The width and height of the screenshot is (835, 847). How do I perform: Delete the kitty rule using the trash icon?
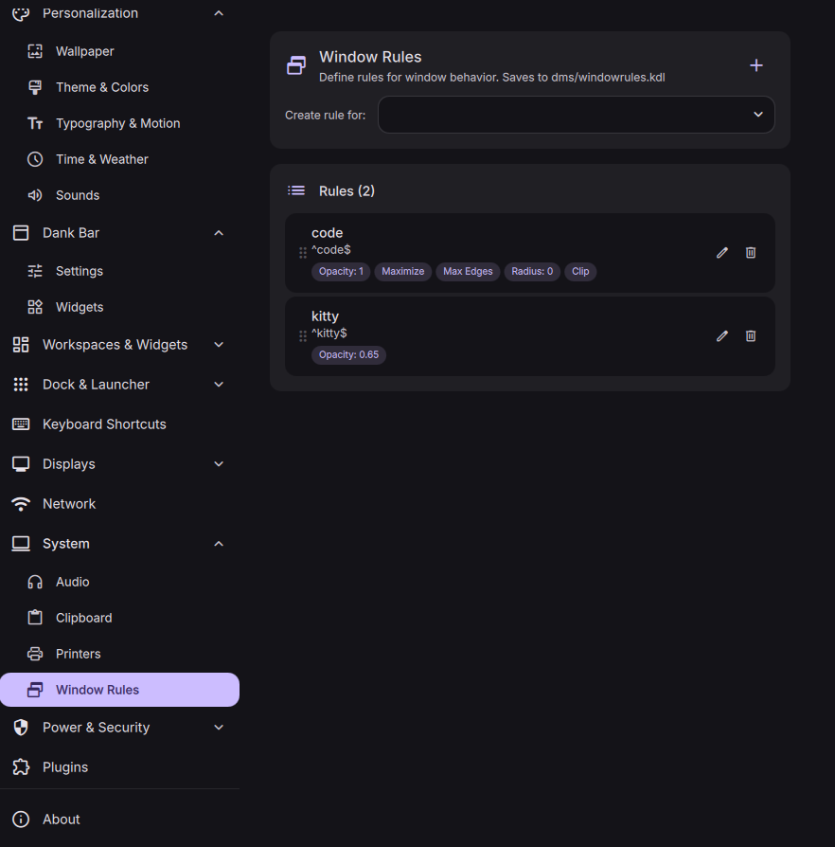[750, 335]
